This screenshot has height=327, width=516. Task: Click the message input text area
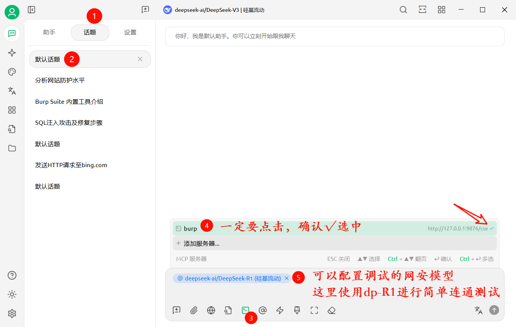click(x=334, y=294)
